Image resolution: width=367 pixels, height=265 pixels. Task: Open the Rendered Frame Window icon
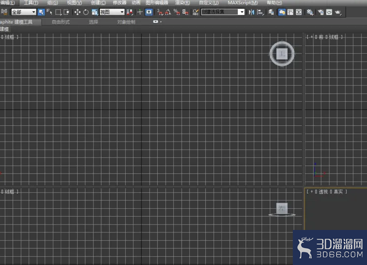click(x=329, y=12)
